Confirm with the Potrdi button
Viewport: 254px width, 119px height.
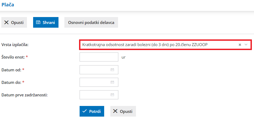(x=92, y=111)
